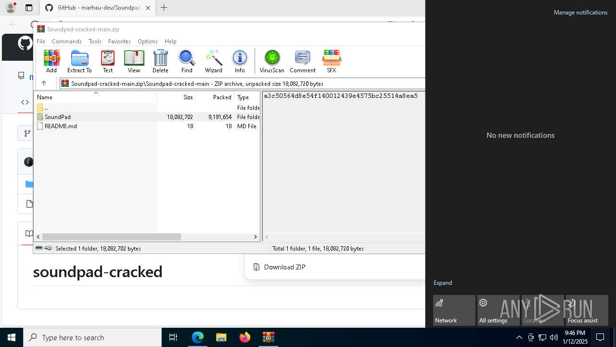Toggle the Network quick action tile
This screenshot has height=347, width=616.
pos(454,310)
